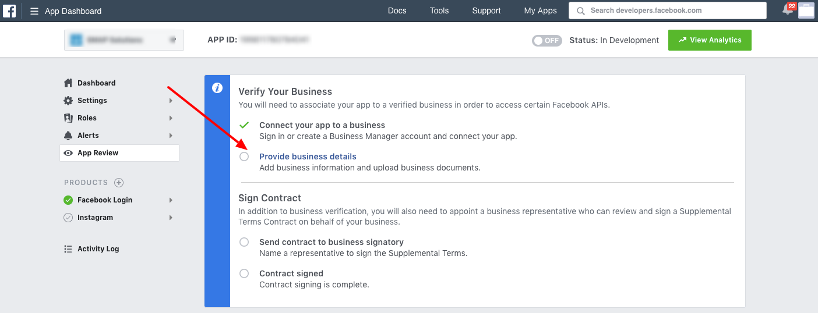
Task: Click the Facebook logo icon
Action: click(x=9, y=10)
